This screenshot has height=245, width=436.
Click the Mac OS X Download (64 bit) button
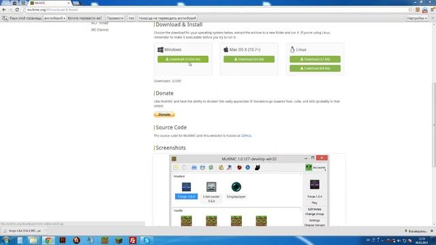[249, 59]
